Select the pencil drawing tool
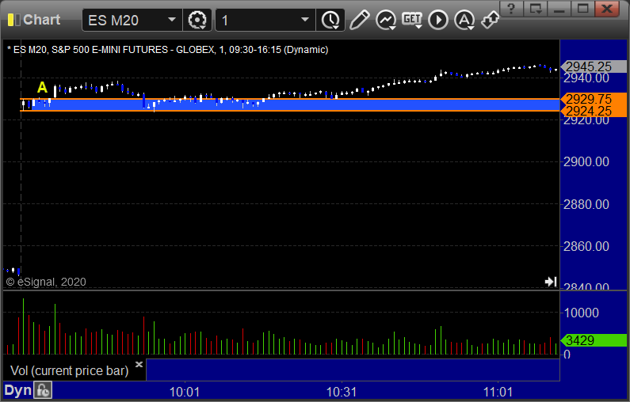 359,20
